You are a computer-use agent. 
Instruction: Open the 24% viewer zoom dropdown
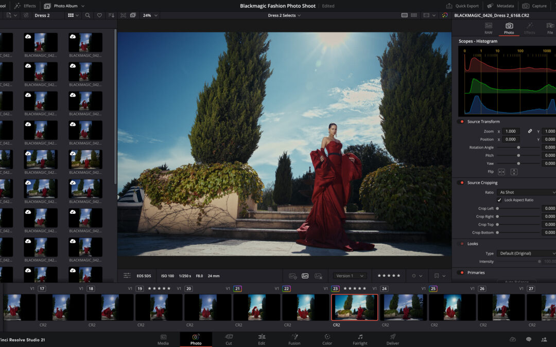[149, 15]
